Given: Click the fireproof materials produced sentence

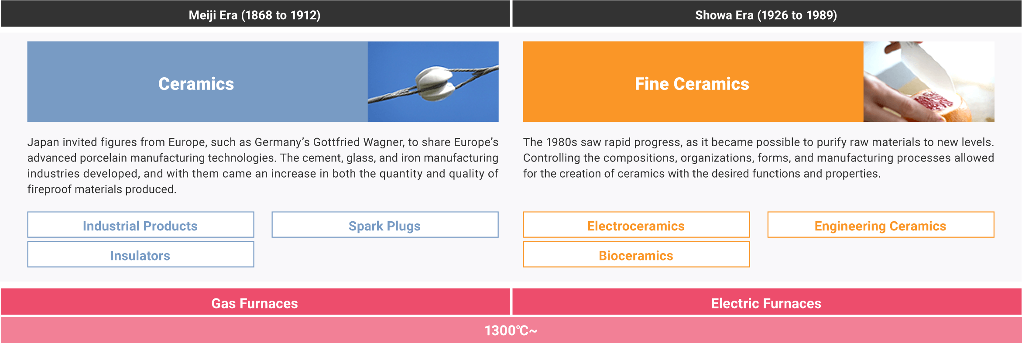Looking at the screenshot, I should pyautogui.click(x=102, y=189).
